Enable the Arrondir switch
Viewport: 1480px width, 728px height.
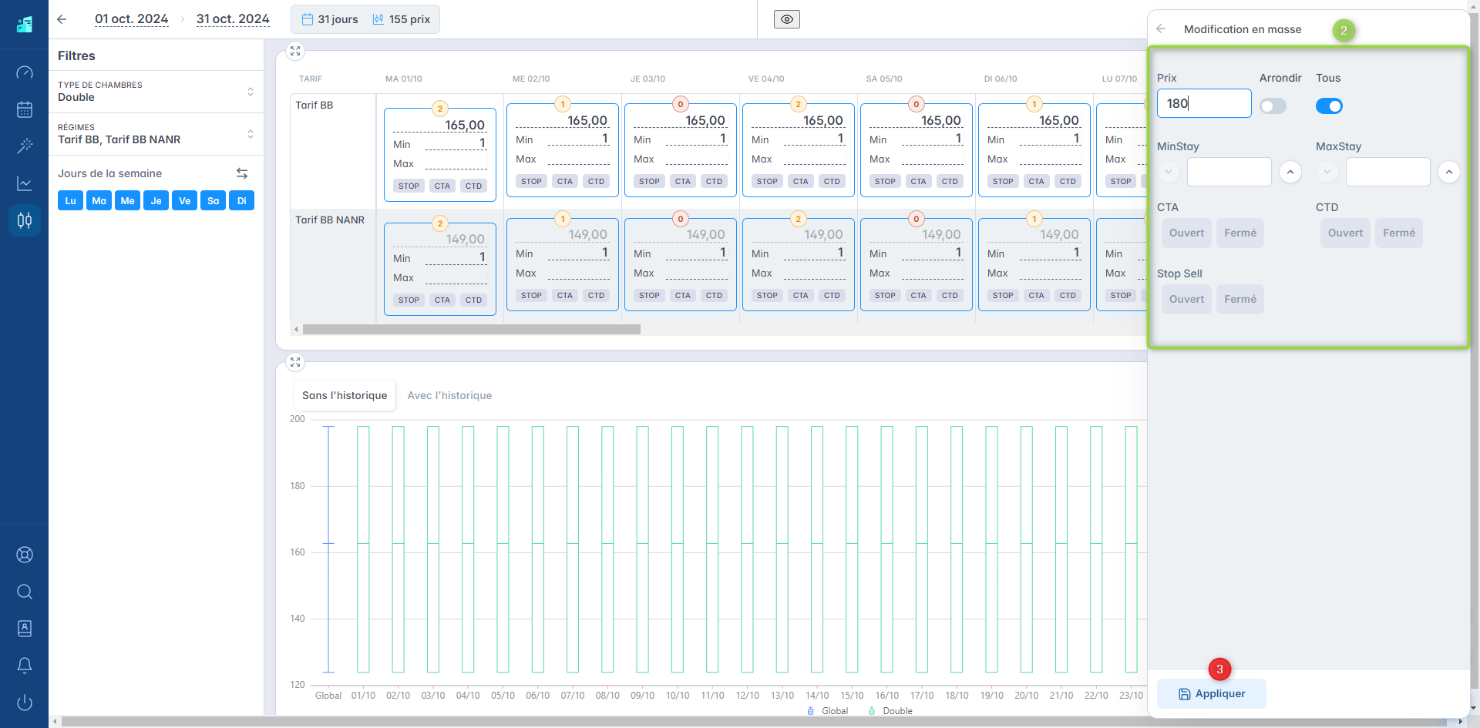(x=1273, y=106)
